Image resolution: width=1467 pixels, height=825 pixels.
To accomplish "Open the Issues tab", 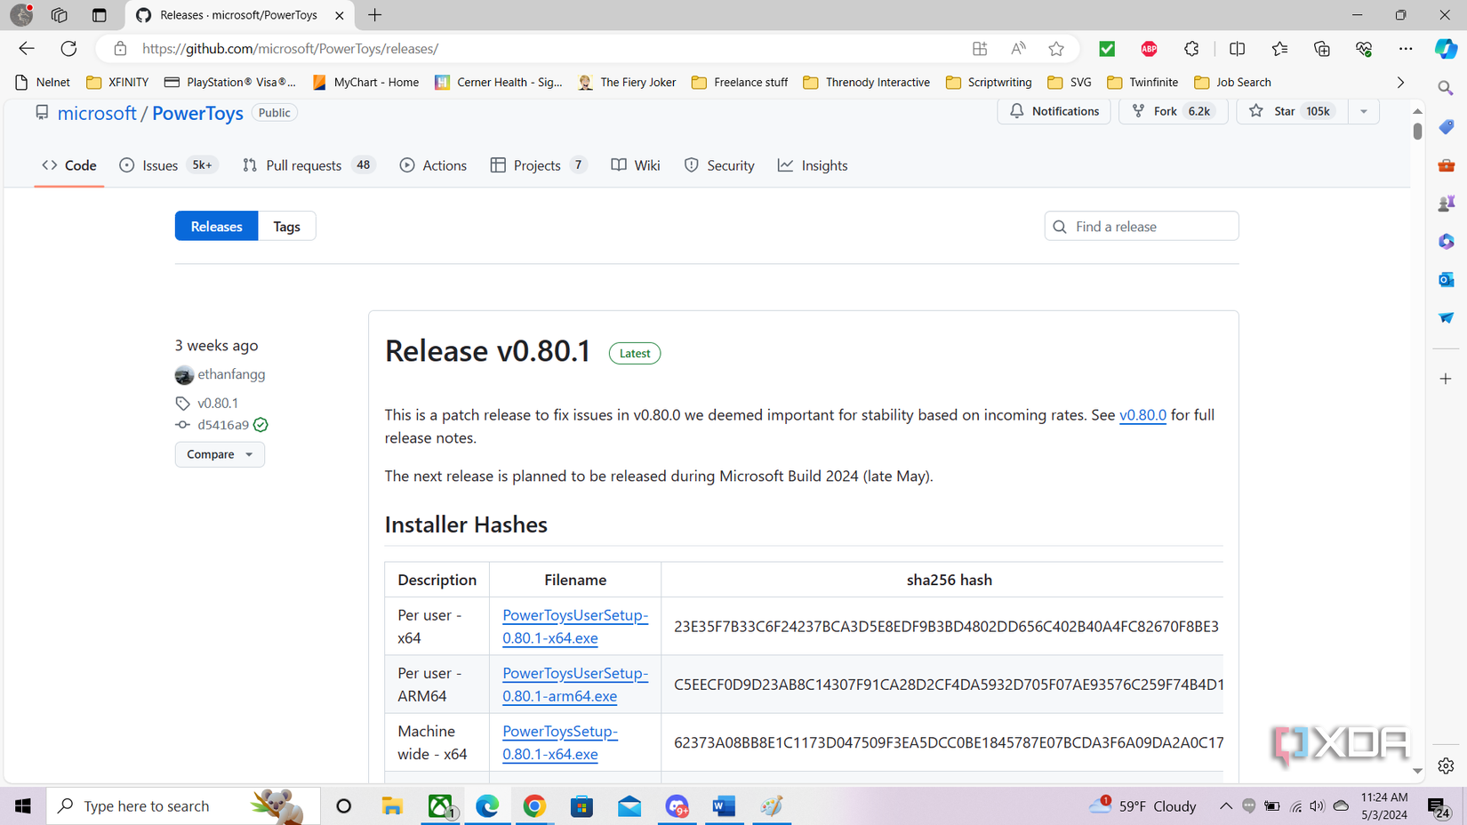I will coord(160,165).
